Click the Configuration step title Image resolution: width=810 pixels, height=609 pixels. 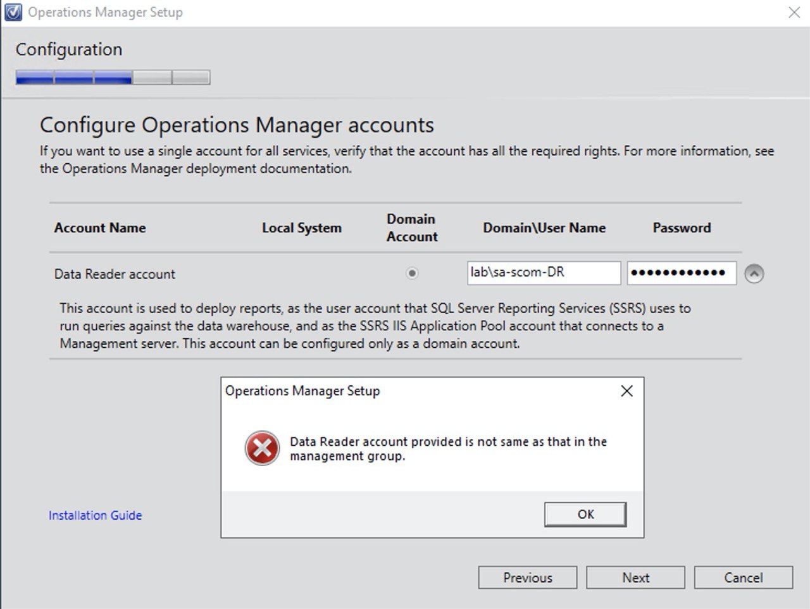pyautogui.click(x=69, y=49)
